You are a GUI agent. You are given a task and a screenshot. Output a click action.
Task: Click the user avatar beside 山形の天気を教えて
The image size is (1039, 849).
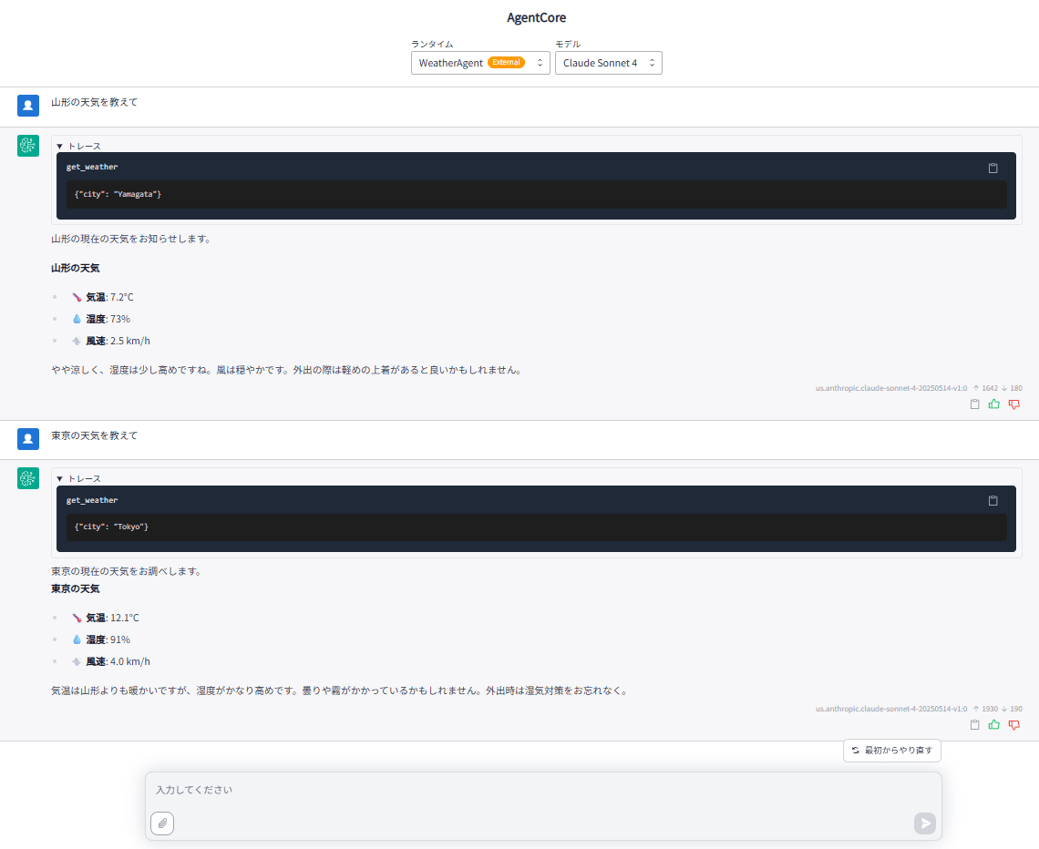coord(28,106)
